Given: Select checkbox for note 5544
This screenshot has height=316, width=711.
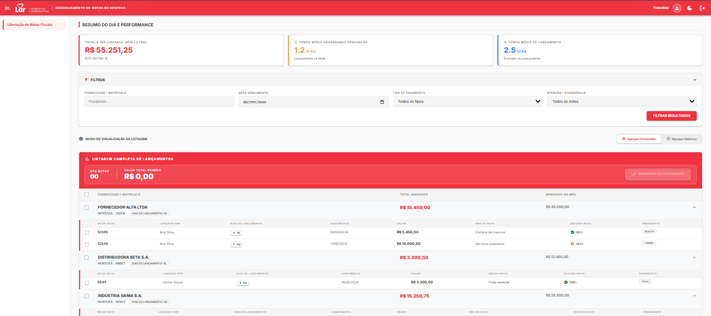Looking at the screenshot, I should tap(87, 283).
